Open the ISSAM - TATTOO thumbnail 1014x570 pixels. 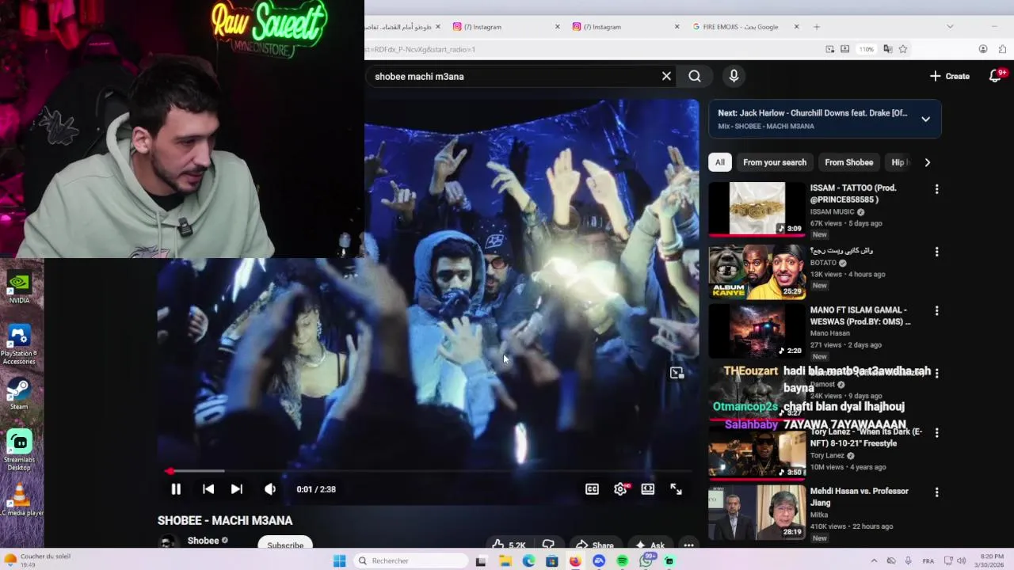tap(757, 209)
